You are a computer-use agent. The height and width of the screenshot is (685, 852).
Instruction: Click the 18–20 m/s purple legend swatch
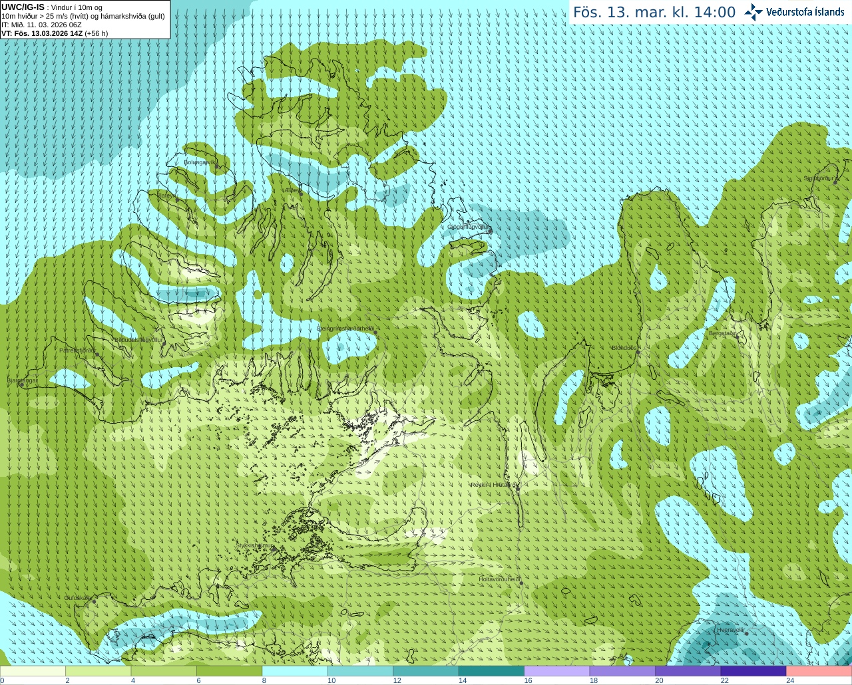(622, 671)
